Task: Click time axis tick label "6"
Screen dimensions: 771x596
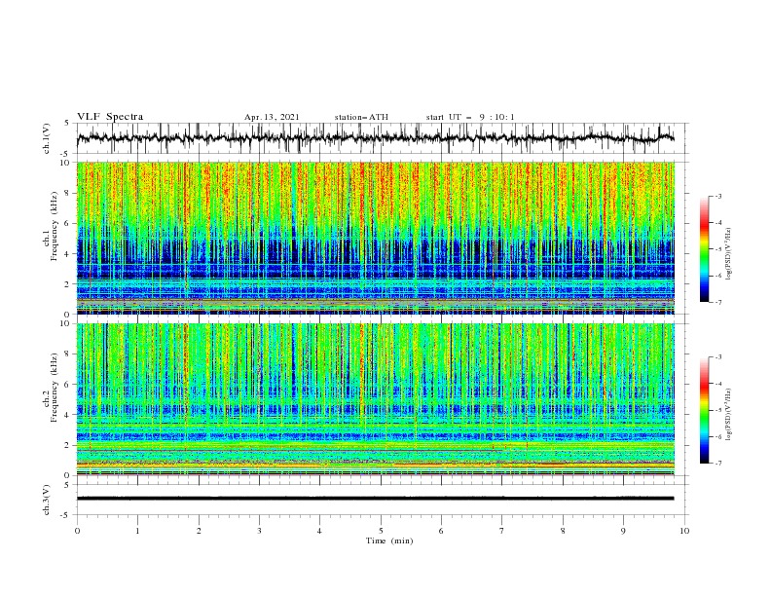Action: (441, 531)
